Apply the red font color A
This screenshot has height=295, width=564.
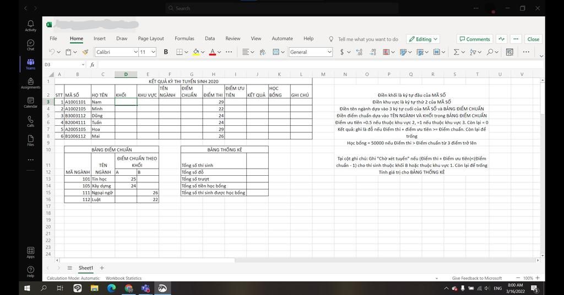(x=213, y=52)
